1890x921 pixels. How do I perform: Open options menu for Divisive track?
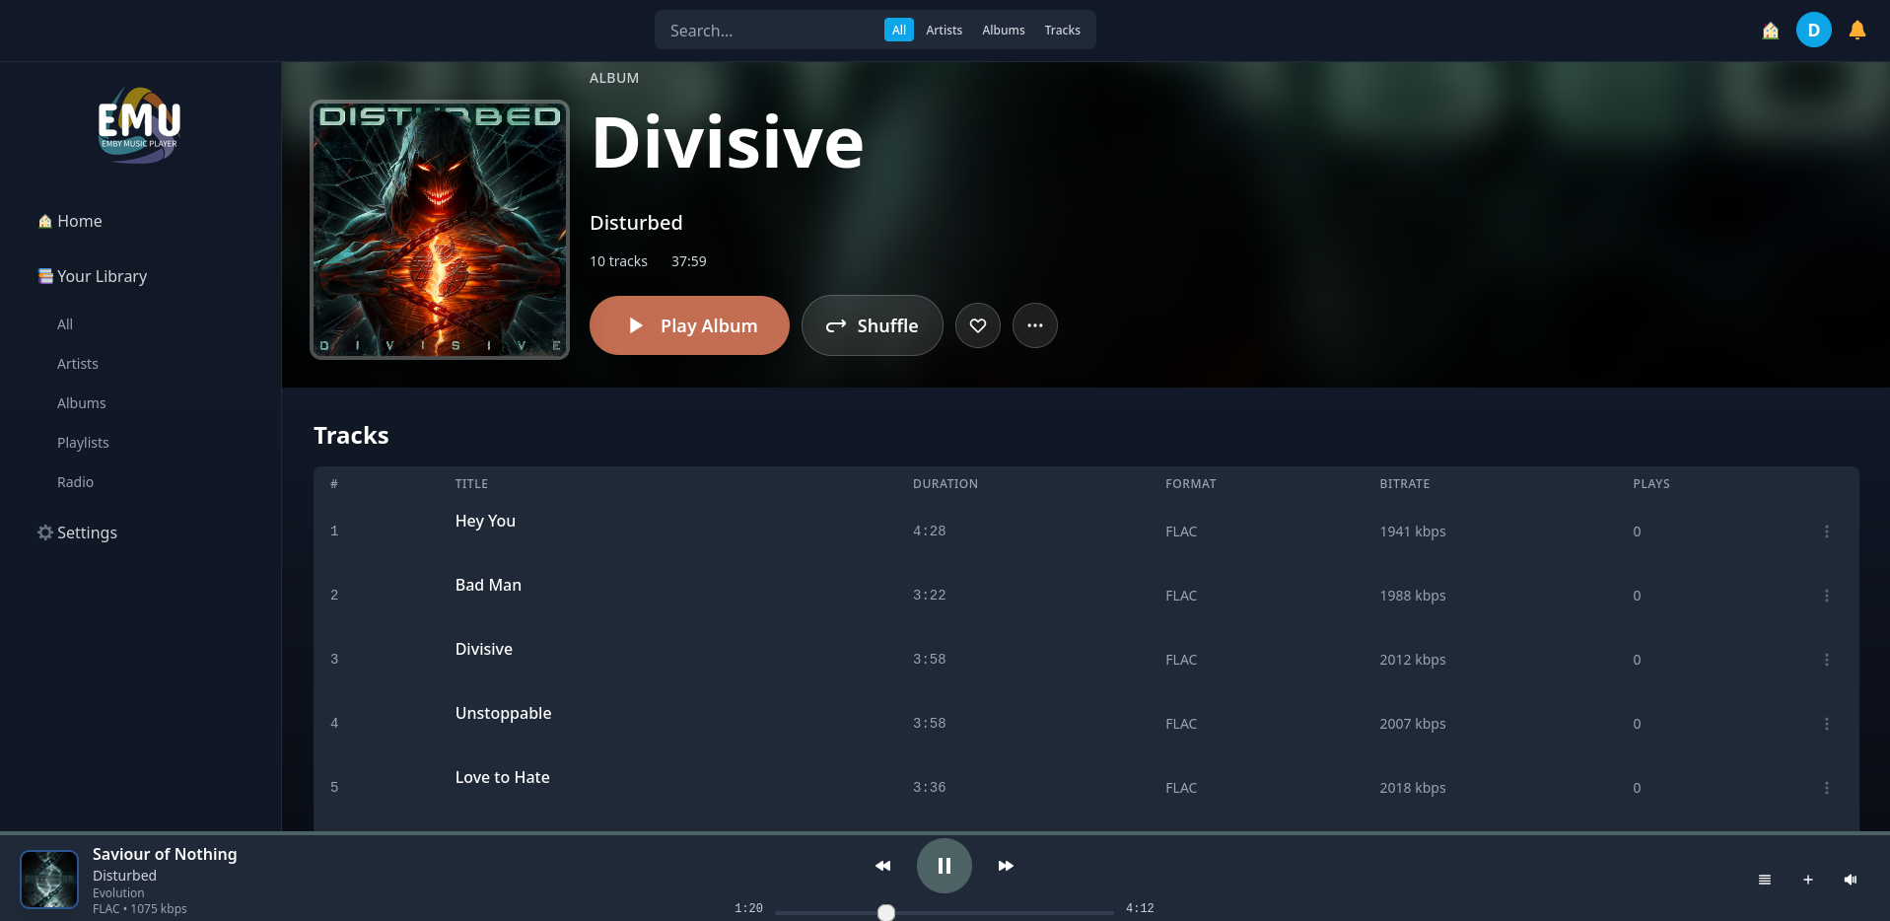tap(1826, 660)
